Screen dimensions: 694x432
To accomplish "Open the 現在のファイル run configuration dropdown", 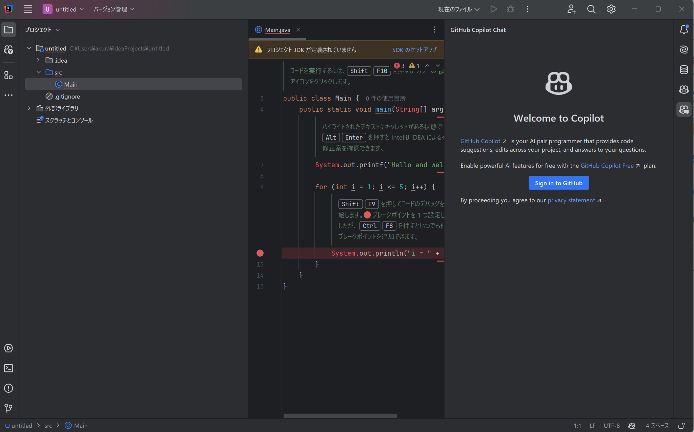I will [x=458, y=9].
